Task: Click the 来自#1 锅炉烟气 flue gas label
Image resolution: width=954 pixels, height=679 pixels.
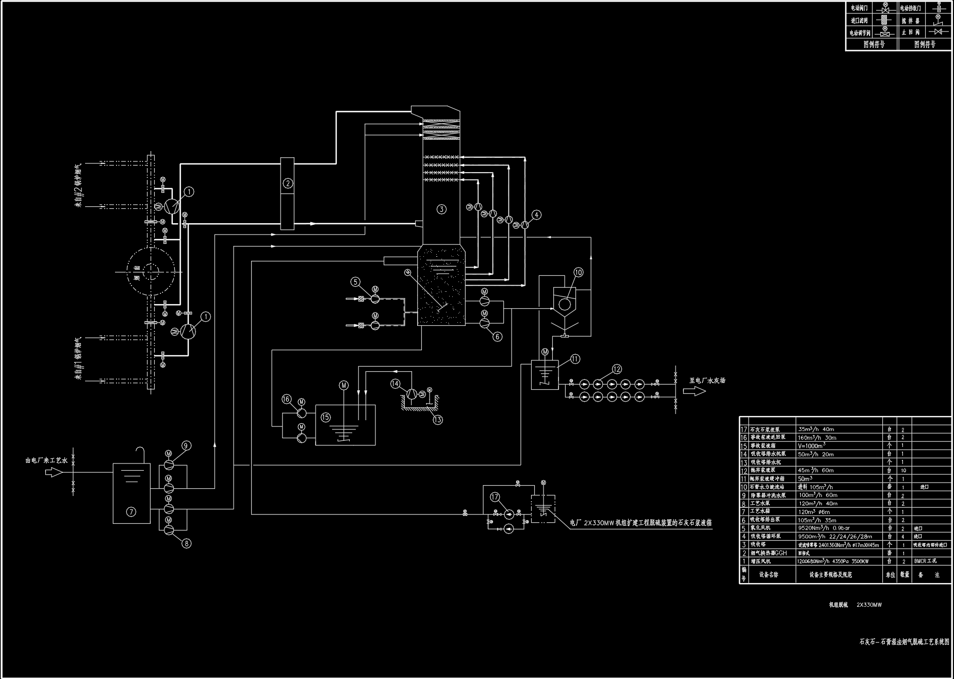Action: [79, 358]
